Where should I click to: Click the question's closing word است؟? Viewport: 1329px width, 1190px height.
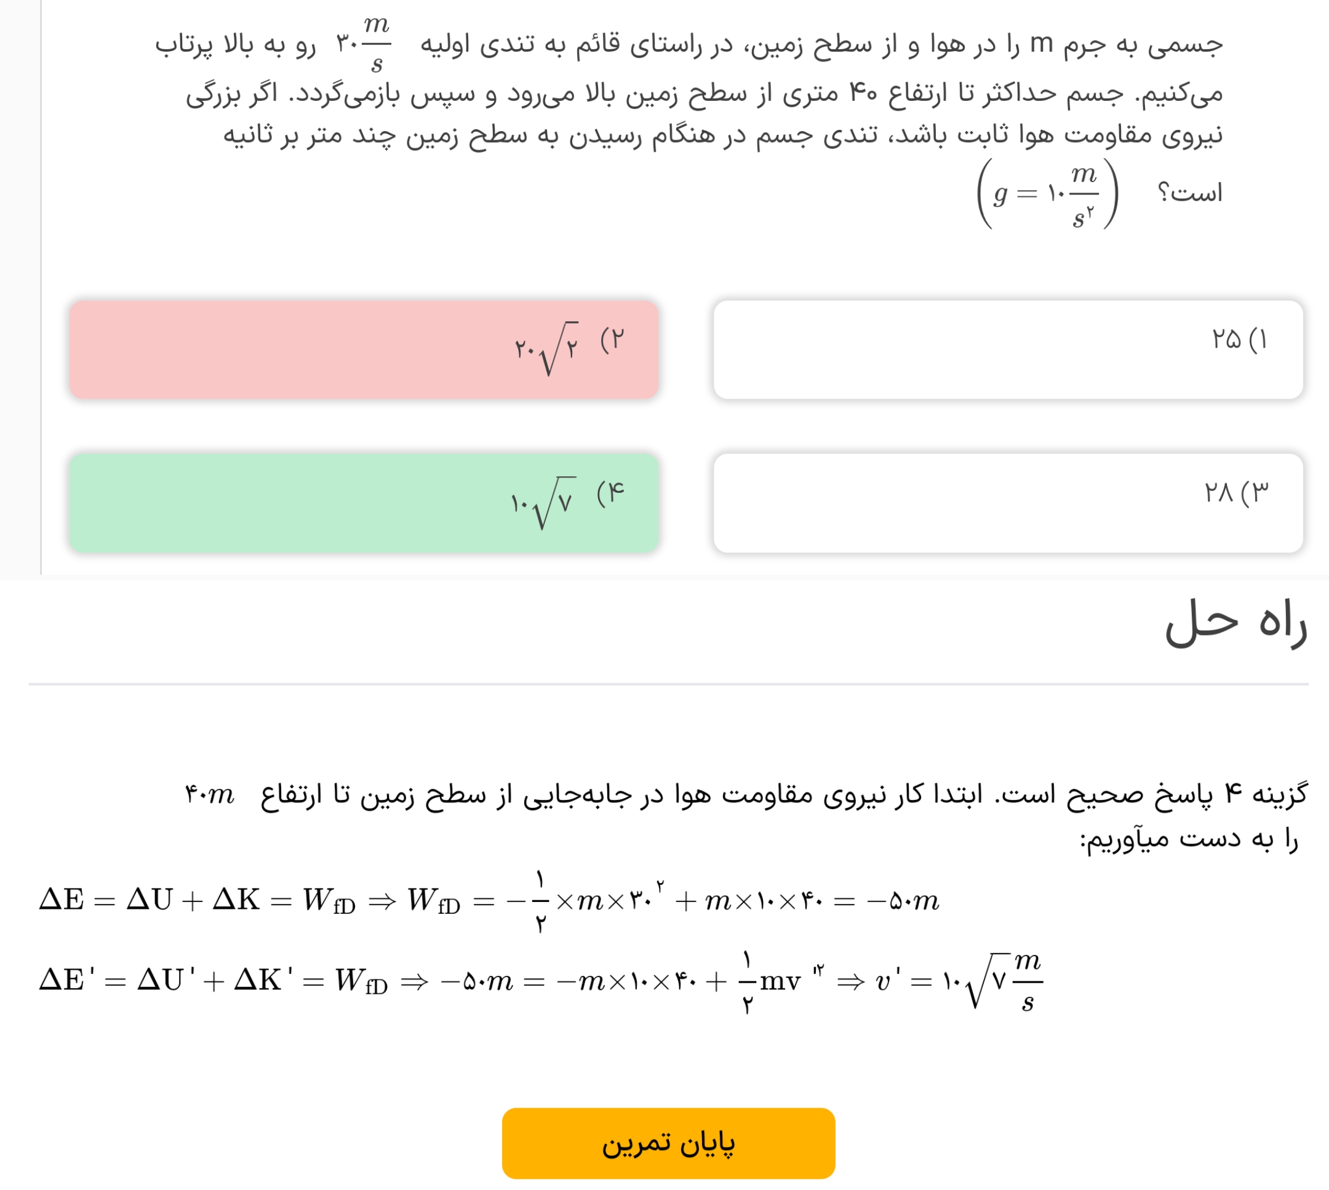pos(1189,194)
